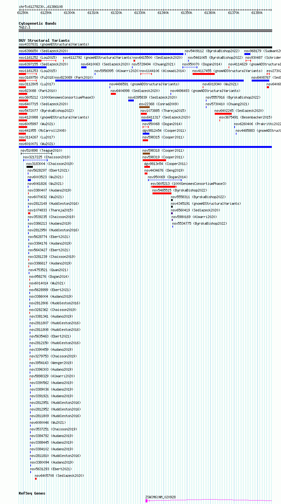Image resolution: width=281 pixels, height=504 pixels.
Task: Click nsv1074833 (Thareja2015) label
Action: pyautogui.click(x=51, y=210)
